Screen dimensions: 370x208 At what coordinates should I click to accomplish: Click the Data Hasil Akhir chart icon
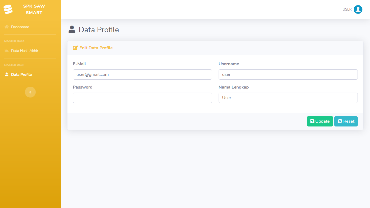point(7,51)
